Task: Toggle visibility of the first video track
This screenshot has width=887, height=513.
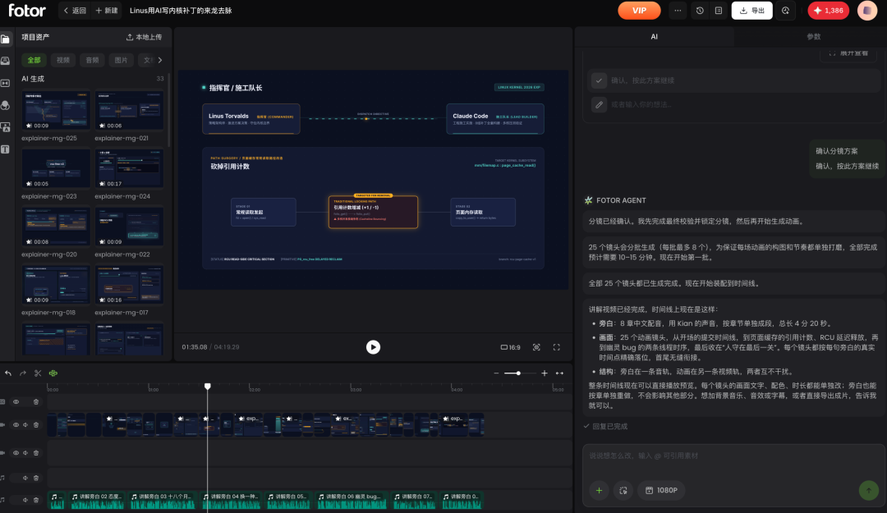Action: pos(16,425)
